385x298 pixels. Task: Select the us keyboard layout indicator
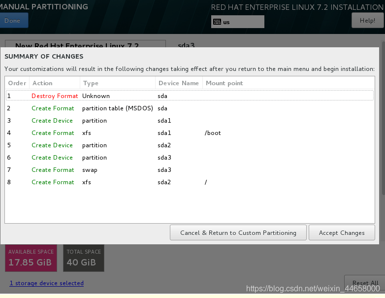[238, 22]
